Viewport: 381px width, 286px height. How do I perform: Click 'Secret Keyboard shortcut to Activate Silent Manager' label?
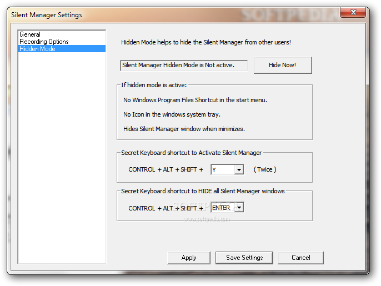(x=191, y=153)
